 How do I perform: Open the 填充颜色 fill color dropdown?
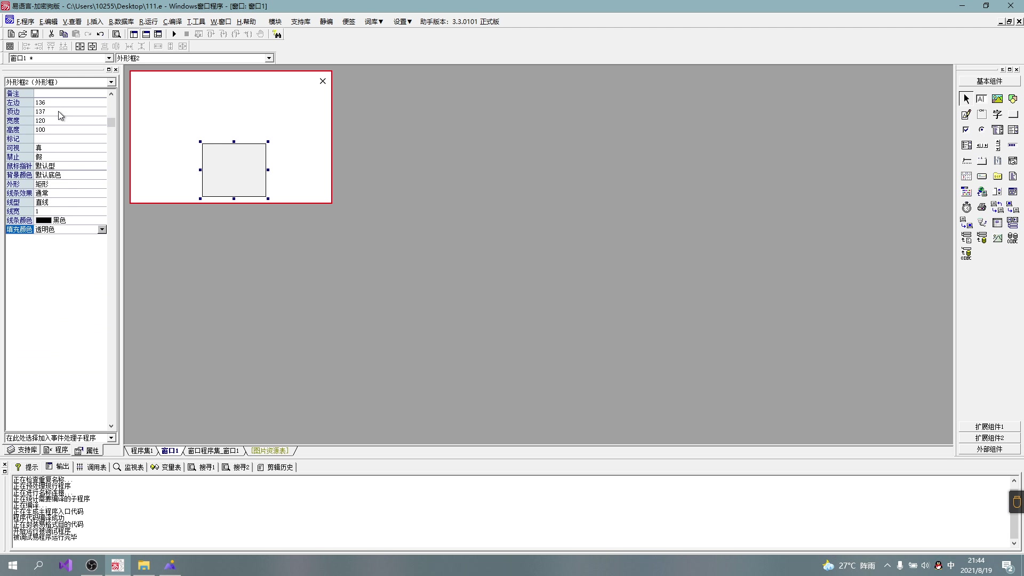(x=102, y=229)
